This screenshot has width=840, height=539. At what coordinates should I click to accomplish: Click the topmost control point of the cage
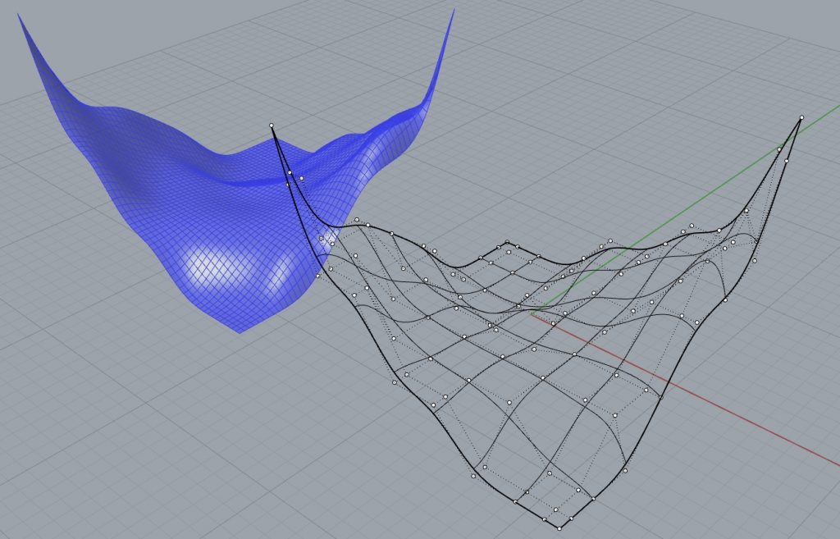[272, 124]
